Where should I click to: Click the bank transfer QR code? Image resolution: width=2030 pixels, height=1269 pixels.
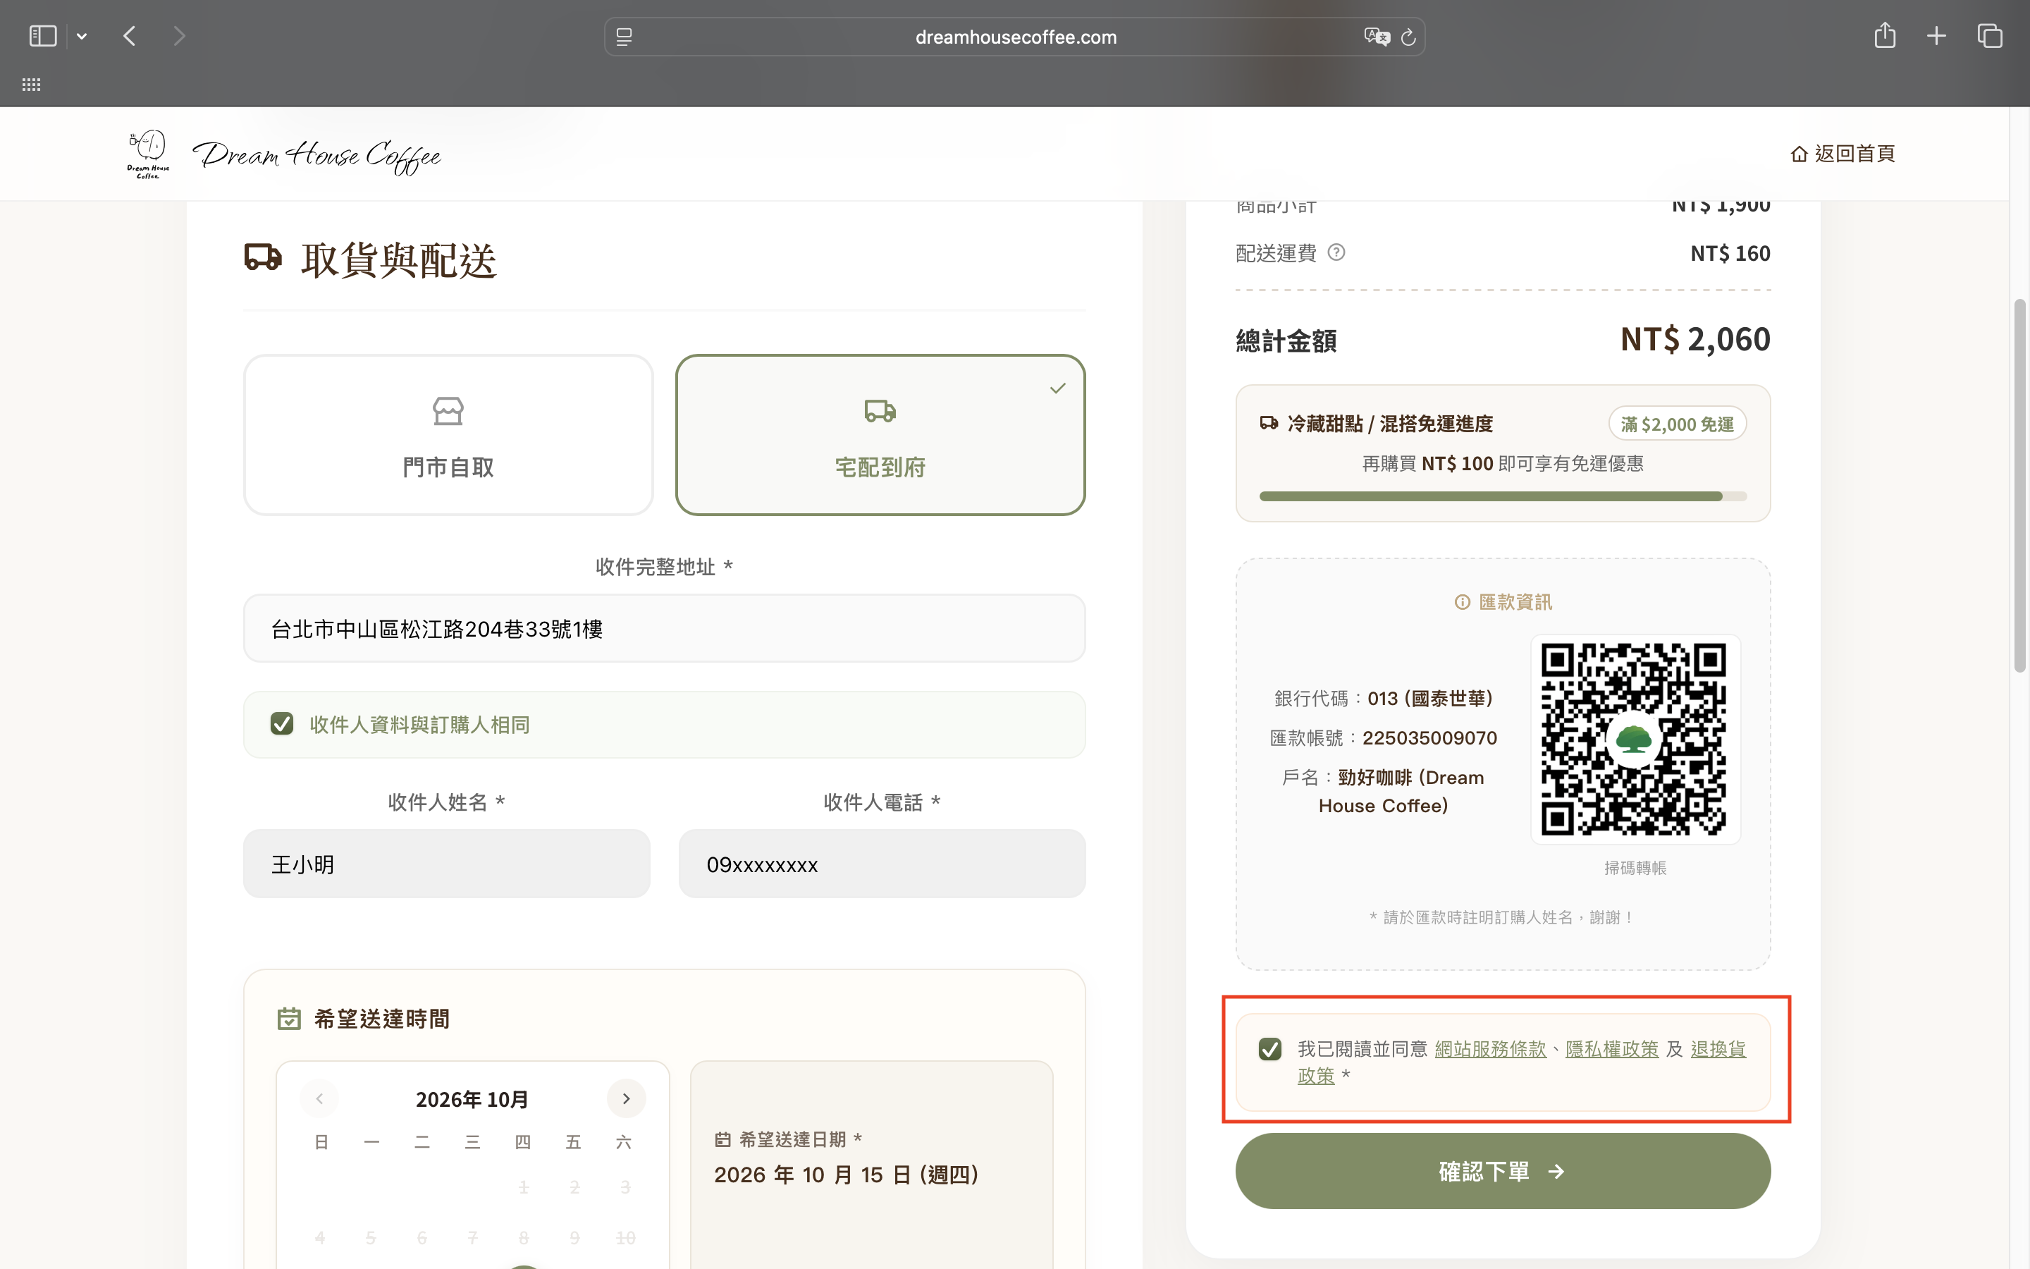(1634, 740)
